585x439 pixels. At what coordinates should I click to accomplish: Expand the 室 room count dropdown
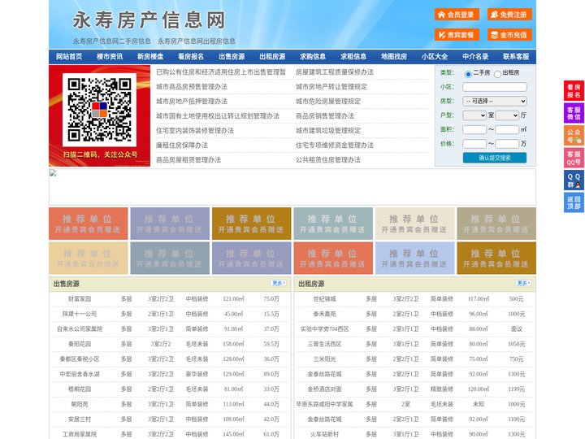(474, 115)
